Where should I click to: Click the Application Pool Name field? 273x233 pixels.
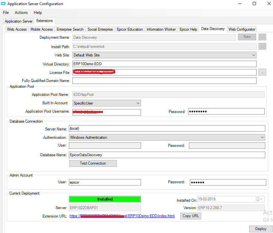click(x=168, y=95)
